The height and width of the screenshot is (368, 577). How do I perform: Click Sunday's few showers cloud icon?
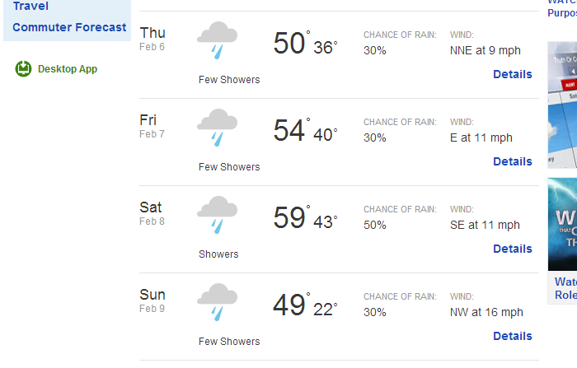click(x=217, y=304)
